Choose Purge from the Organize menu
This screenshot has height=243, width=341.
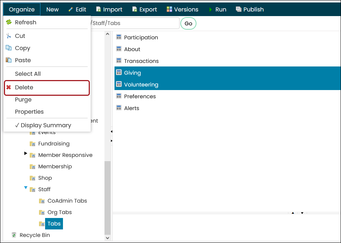(23, 99)
